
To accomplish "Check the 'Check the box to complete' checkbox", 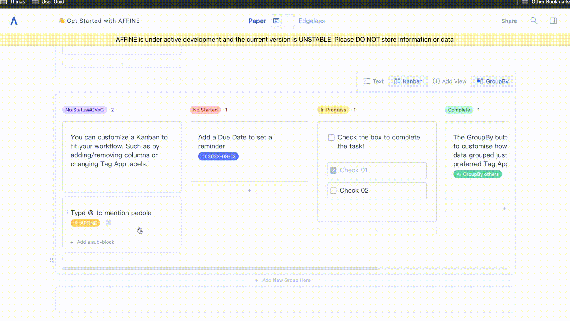I will point(331,138).
